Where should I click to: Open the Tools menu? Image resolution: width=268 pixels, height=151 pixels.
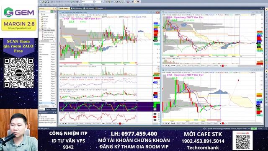coord(80,5)
